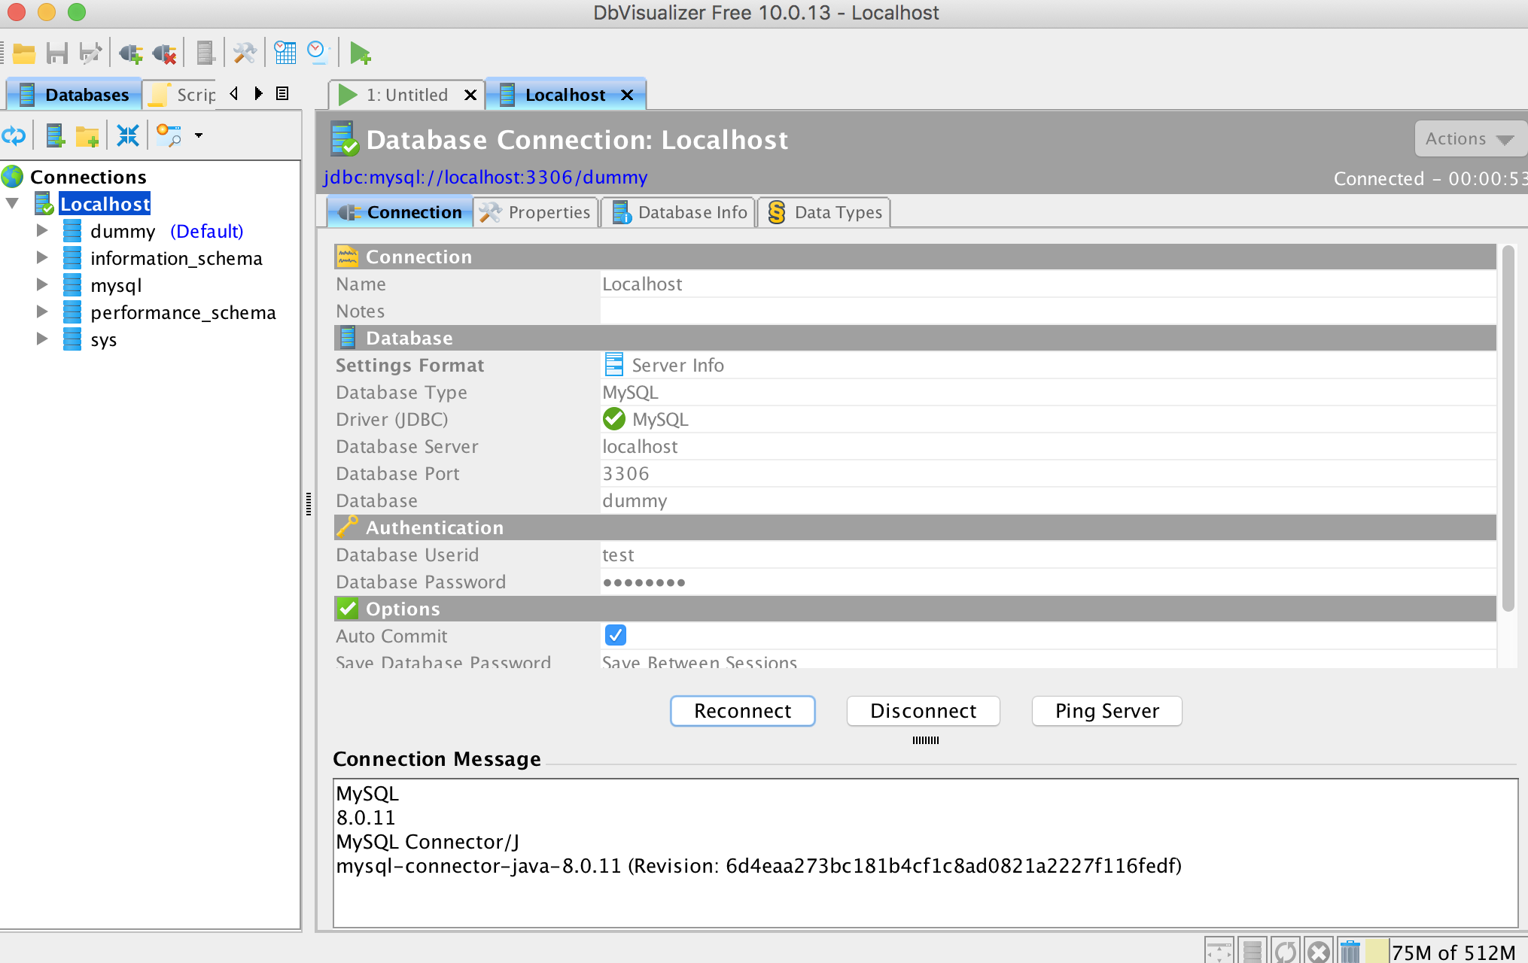Run garbage collection trash can icon

coord(1350,951)
